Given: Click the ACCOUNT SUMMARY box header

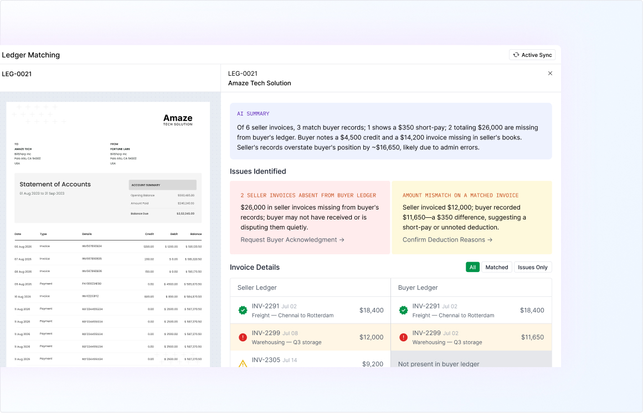Looking at the screenshot, I should coord(162,185).
